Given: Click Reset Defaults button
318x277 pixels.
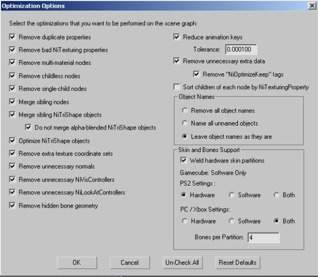Looking at the screenshot, I should [x=238, y=263].
